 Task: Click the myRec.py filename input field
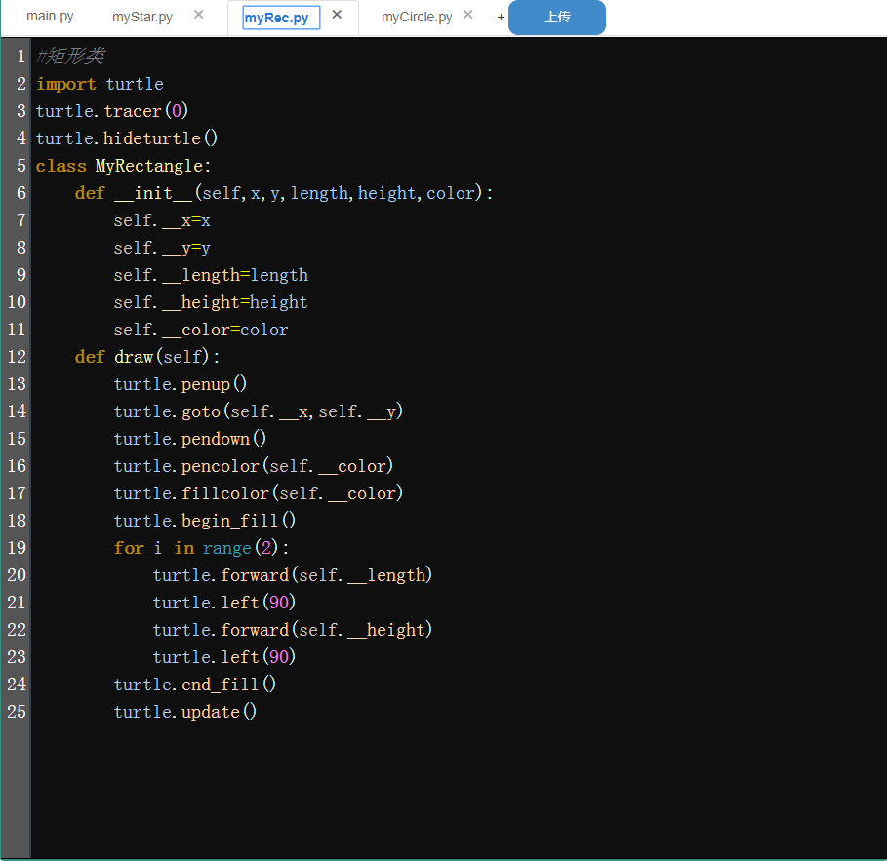(281, 18)
